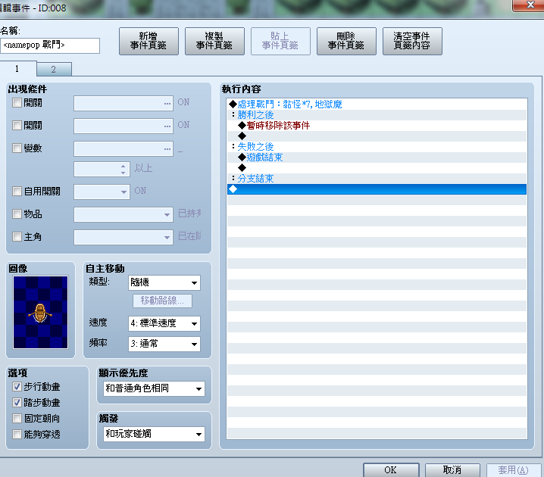The image size is (544, 477).
Task: Confirm with the OK button
Action: click(391, 469)
